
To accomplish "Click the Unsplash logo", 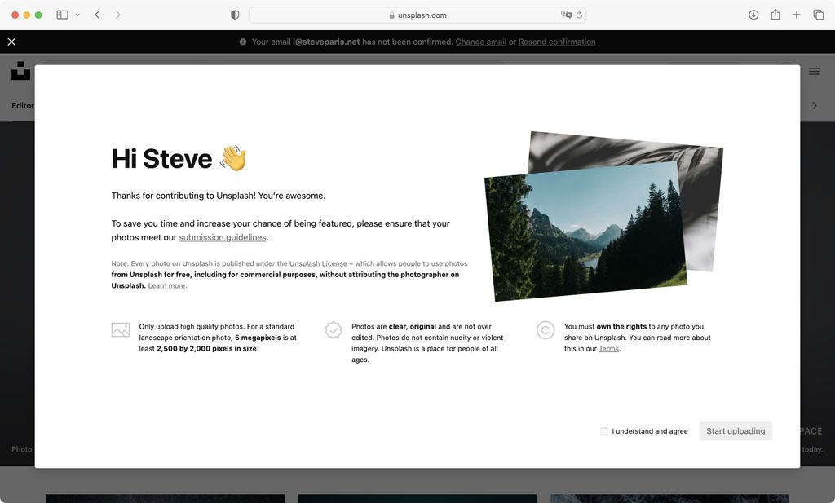I will click(20, 71).
